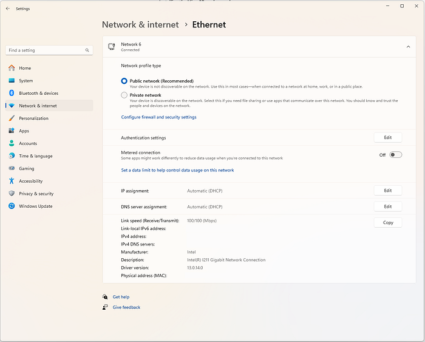The image size is (425, 342).
Task: Go to Time & language settings
Action: [35, 156]
